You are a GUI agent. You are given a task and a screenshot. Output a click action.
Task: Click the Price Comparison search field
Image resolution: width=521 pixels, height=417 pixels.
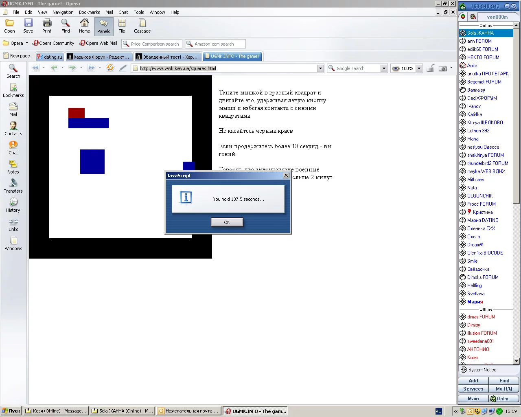coord(151,44)
